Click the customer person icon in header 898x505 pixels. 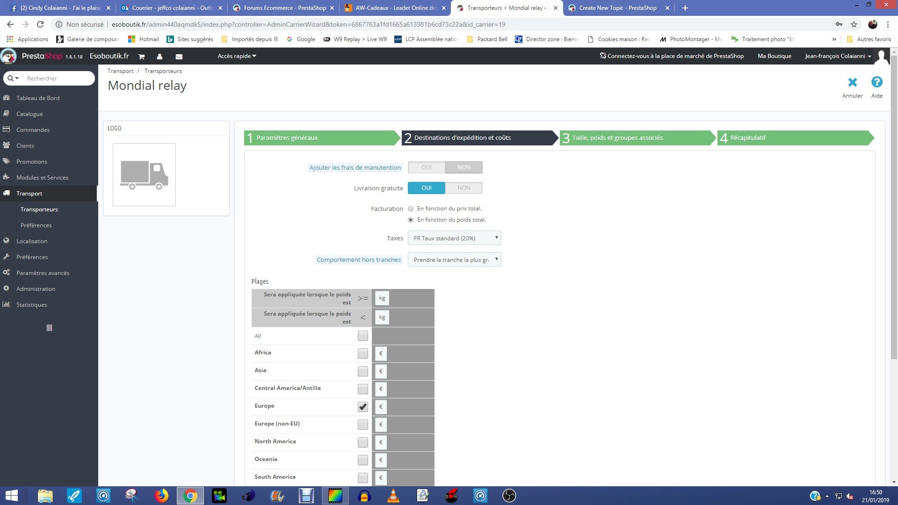pyautogui.click(x=159, y=57)
